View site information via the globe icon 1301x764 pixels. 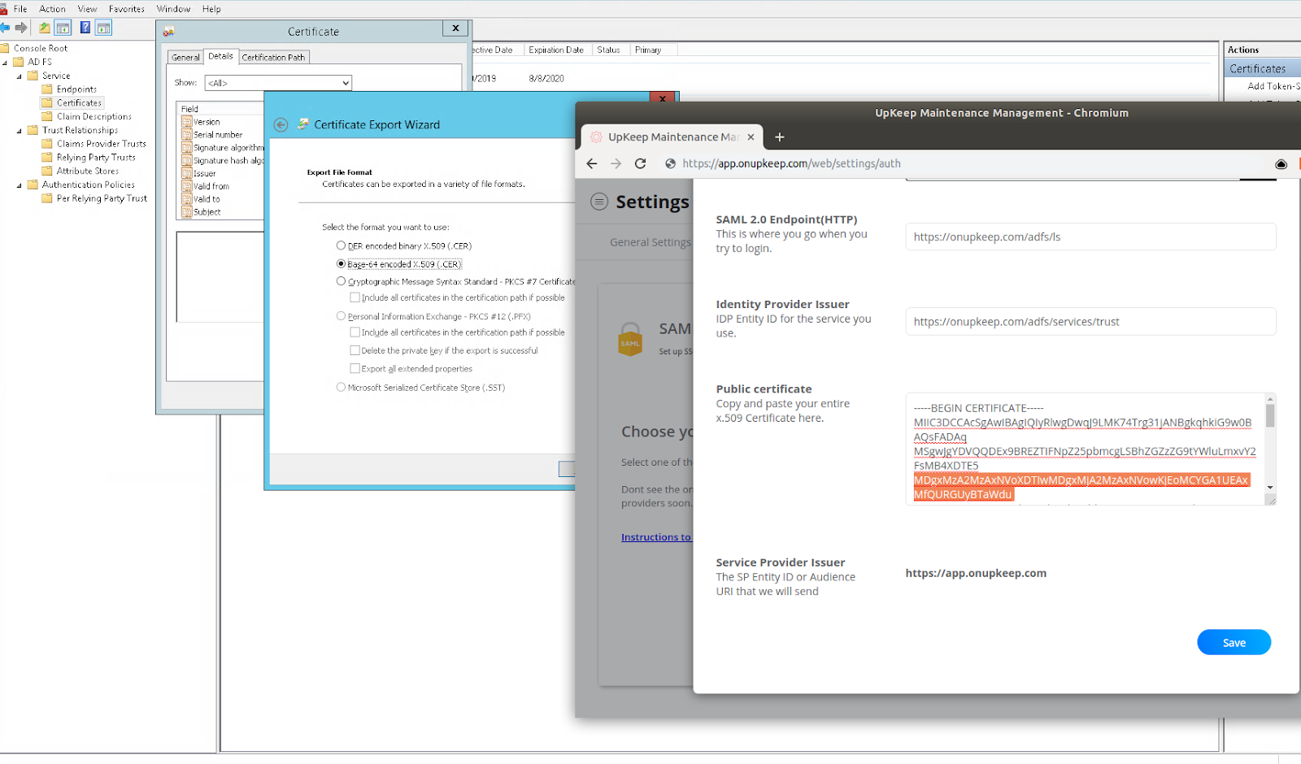pyautogui.click(x=670, y=163)
